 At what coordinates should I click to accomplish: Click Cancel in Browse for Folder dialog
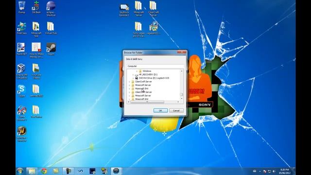pyautogui.click(x=176, y=110)
